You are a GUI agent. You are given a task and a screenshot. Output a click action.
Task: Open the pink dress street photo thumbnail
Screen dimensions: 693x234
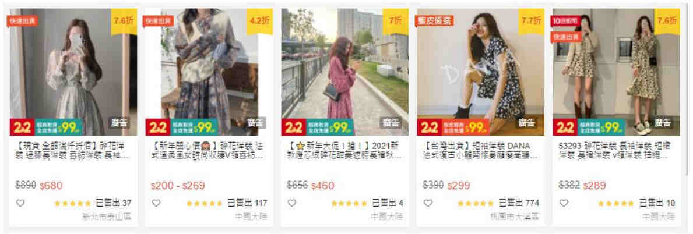coord(344,72)
